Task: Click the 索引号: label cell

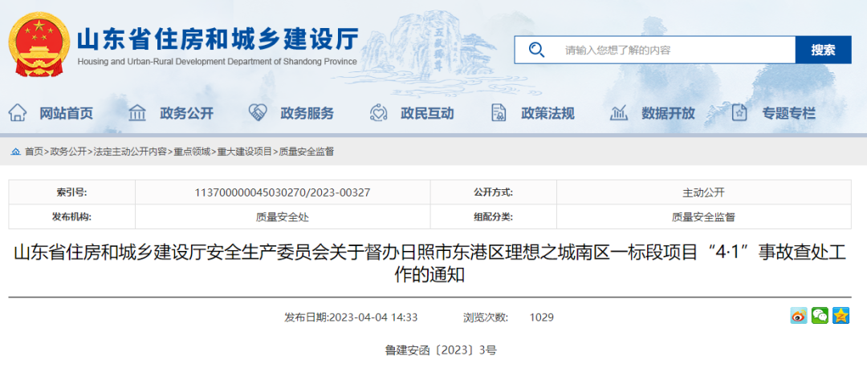Action: tap(72, 193)
